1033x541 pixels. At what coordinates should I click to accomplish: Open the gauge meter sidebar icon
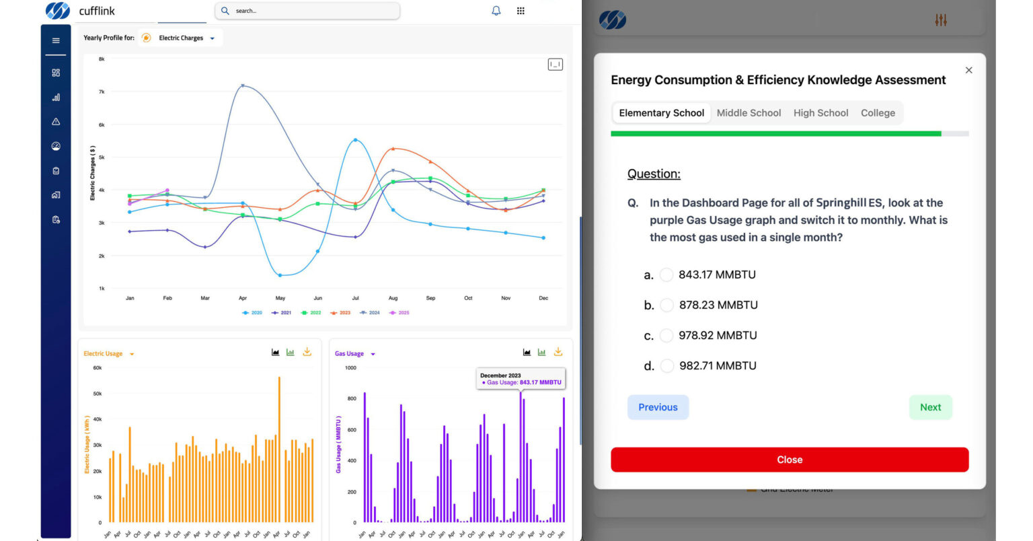tap(56, 146)
